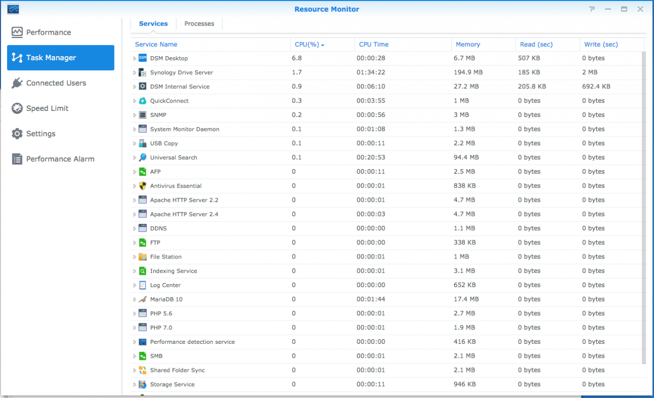This screenshot has height=398, width=654.
Task: Toggle the CPU(%) sort direction arrow
Action: tap(322, 44)
